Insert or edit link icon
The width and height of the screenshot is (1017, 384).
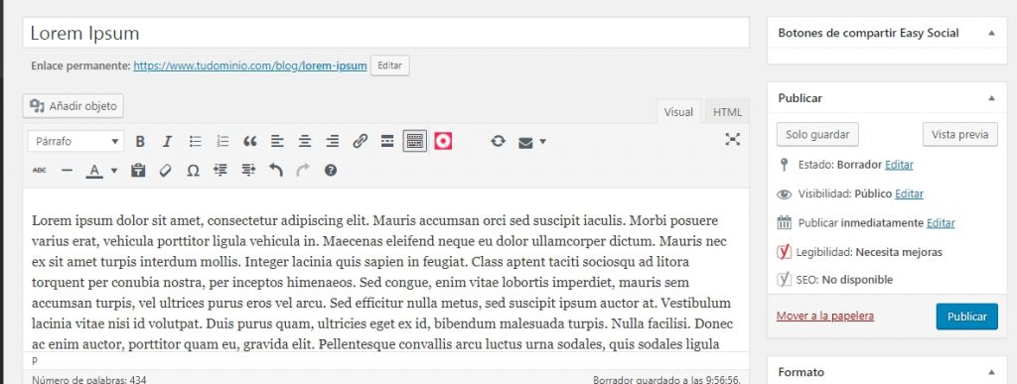360,141
